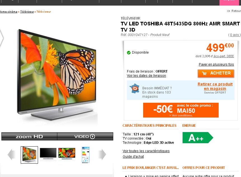
Task: Open the Guide d'achat link
Action: click(x=133, y=157)
